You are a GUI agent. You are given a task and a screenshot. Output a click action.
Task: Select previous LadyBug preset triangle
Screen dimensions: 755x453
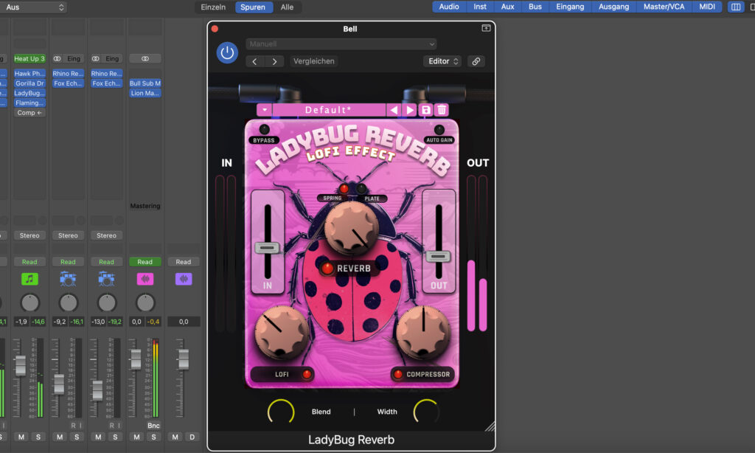394,110
